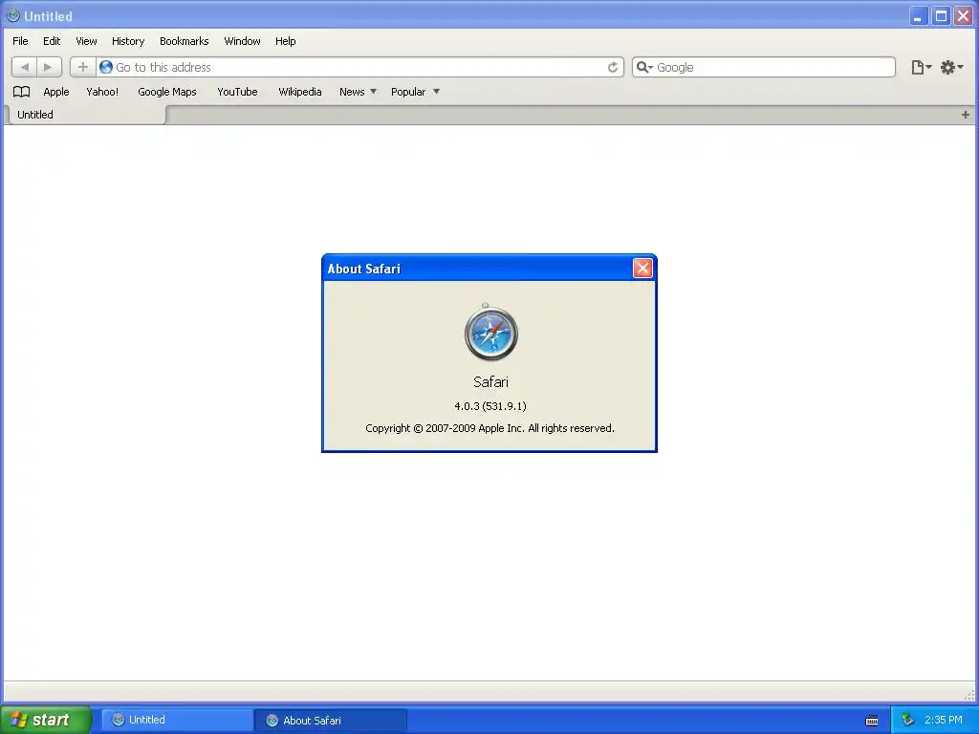This screenshot has height=734, width=979.
Task: Open a new tab with plus icon
Action: [x=966, y=115]
